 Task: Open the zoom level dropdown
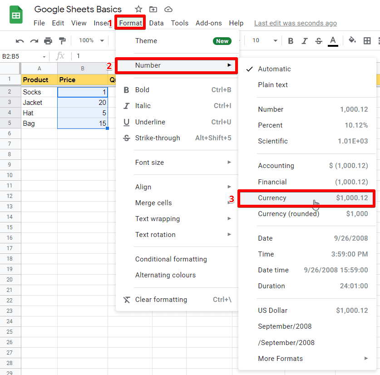pos(90,40)
